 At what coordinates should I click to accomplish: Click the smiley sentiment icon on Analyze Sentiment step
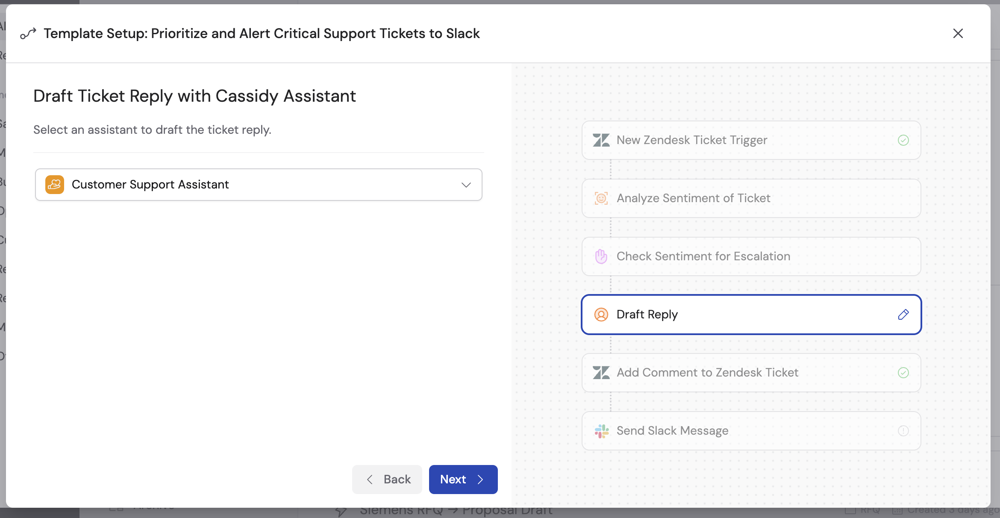coord(601,198)
